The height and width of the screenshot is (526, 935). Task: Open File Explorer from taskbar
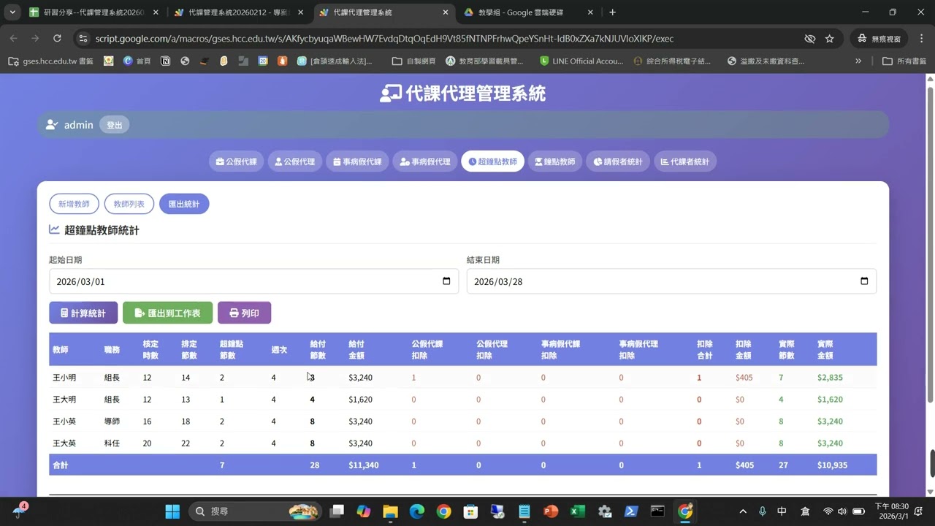pos(390,511)
